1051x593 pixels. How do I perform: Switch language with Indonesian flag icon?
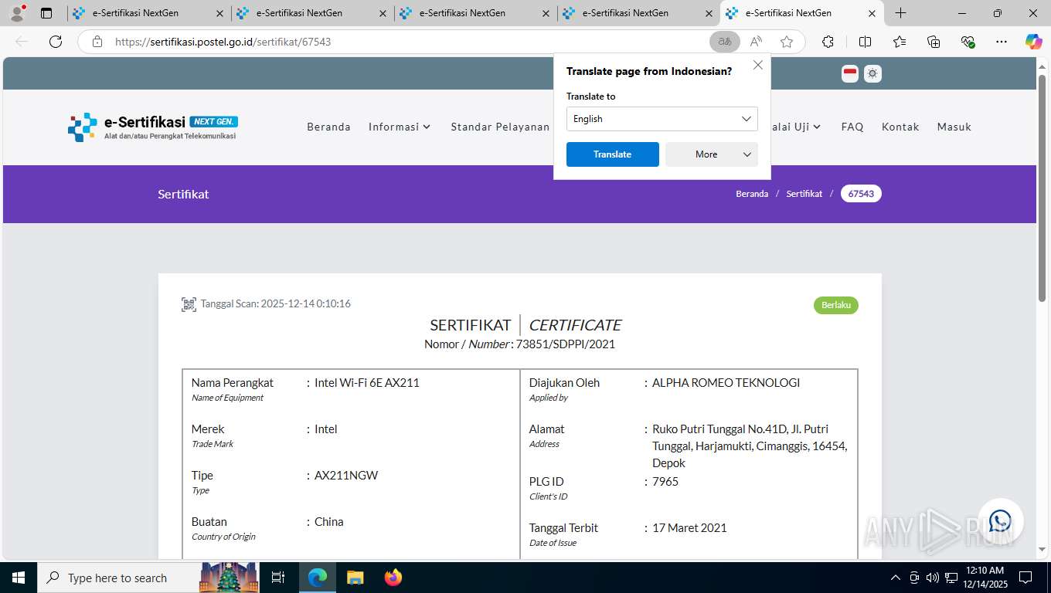point(850,73)
